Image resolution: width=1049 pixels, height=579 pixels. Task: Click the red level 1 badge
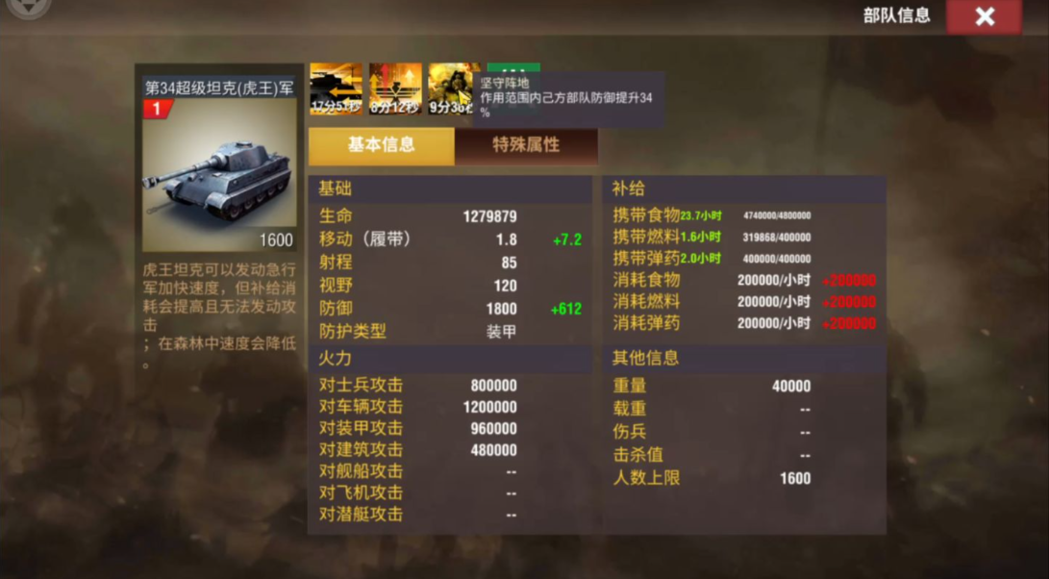pyautogui.click(x=158, y=109)
